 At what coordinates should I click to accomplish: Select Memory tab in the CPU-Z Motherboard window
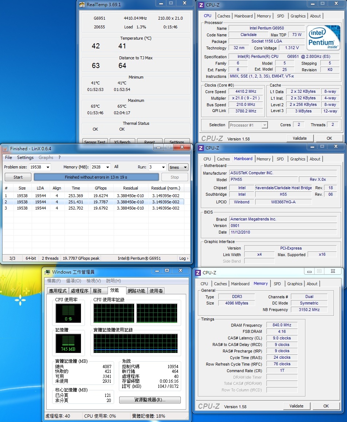264,159
